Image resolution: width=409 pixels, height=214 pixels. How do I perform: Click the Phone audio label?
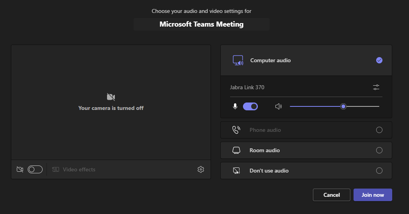tap(265, 130)
